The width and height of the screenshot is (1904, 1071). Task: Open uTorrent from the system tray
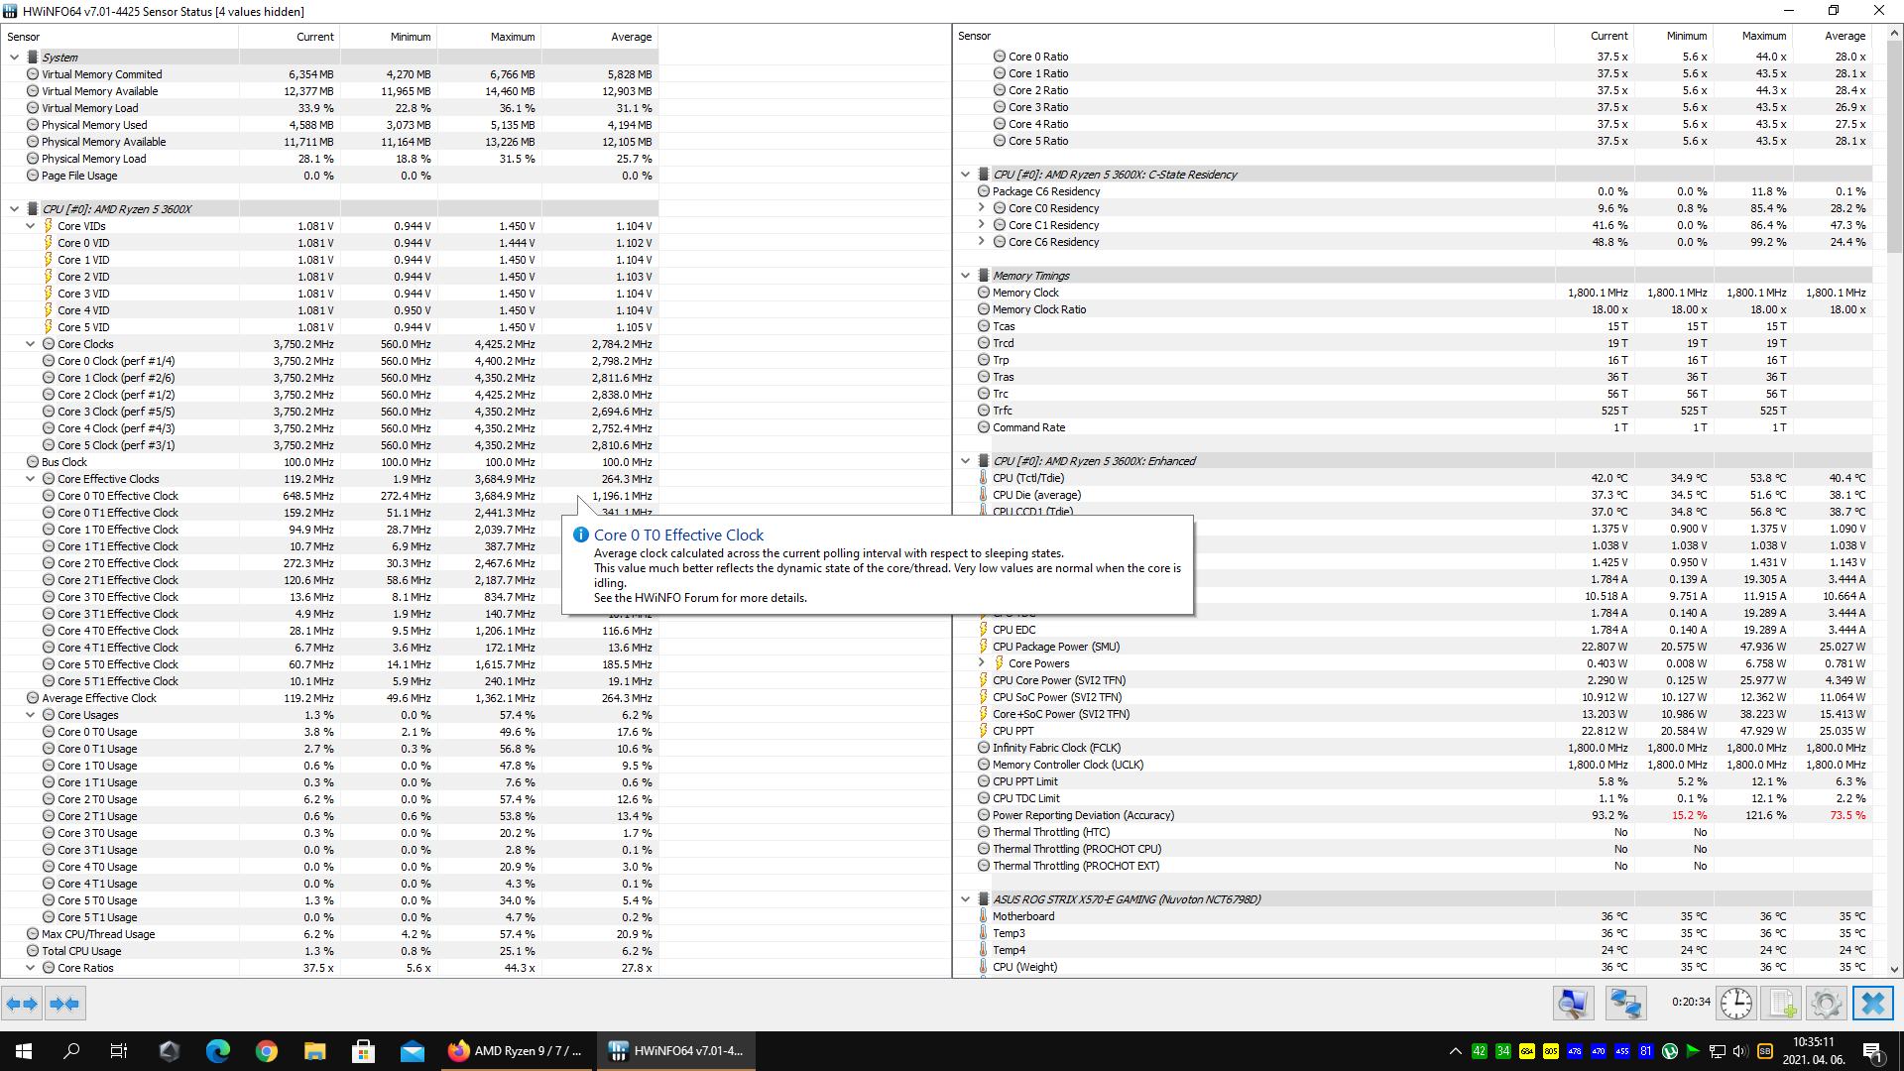pyautogui.click(x=1670, y=1051)
